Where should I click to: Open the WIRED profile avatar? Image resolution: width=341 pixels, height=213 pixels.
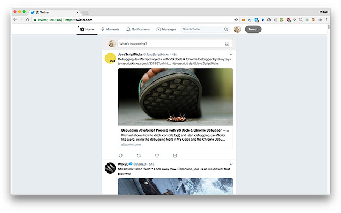(110, 168)
